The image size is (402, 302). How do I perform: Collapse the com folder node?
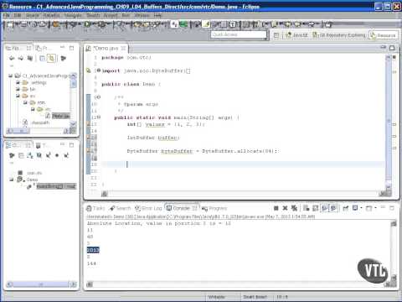point(25,102)
